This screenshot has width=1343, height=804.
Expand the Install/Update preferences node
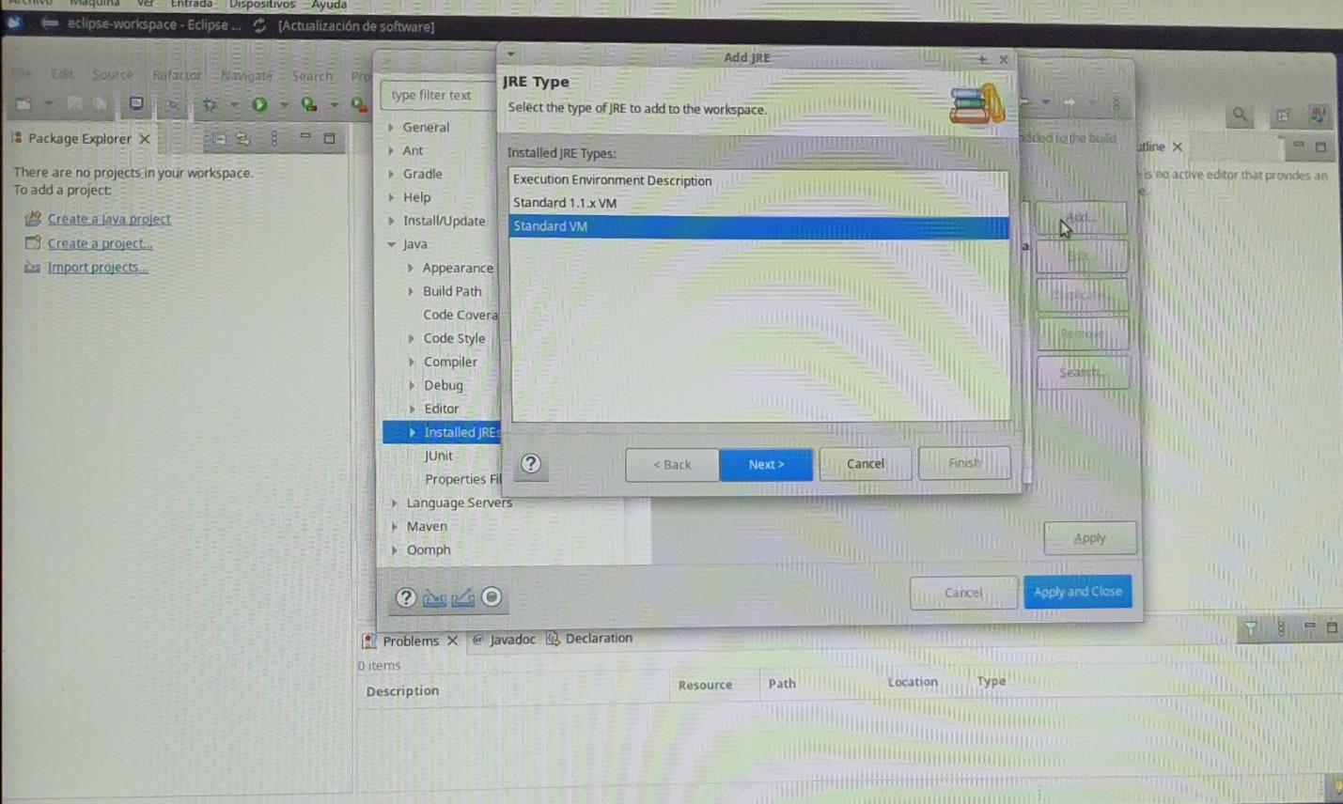391,221
